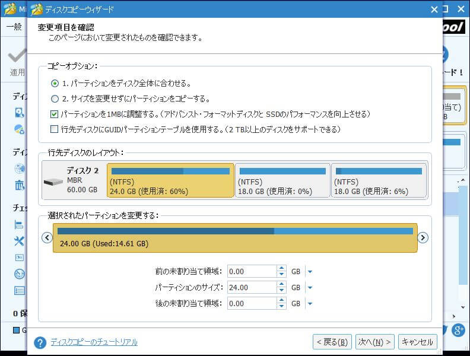
Task: Decrease unallocated space before with down spinner
Action: (x=281, y=275)
